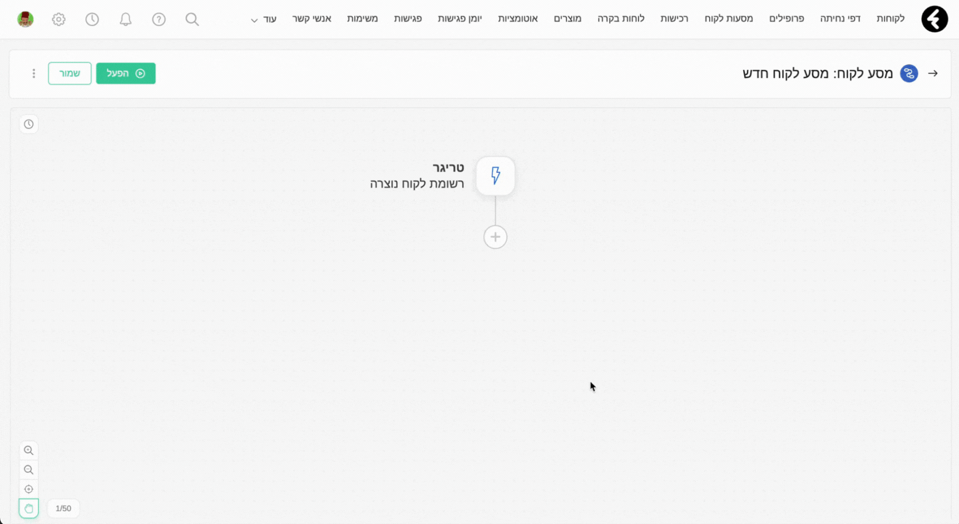Viewport: 959px width, 524px height.
Task: Open the אנשי קשר menu item
Action: 312,19
